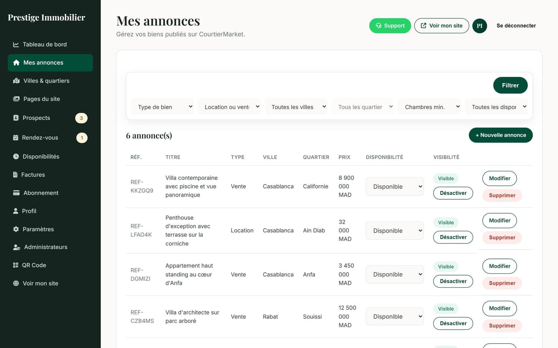Click Se déconnecter to log out
Image resolution: width=558 pixels, height=348 pixels.
point(516,26)
